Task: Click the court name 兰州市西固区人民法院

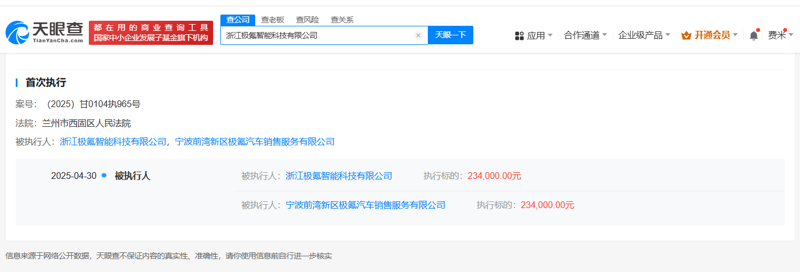Action: point(87,123)
